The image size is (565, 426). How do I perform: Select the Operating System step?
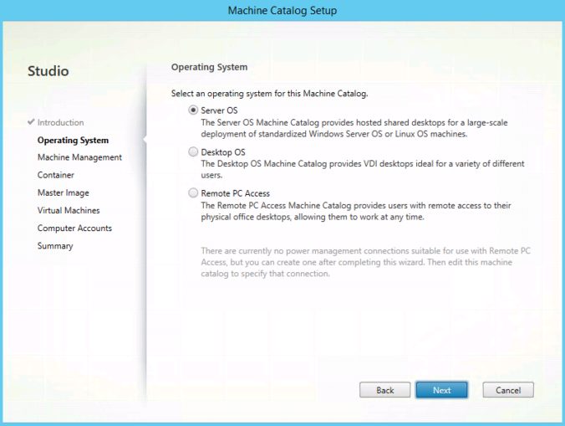coord(73,141)
